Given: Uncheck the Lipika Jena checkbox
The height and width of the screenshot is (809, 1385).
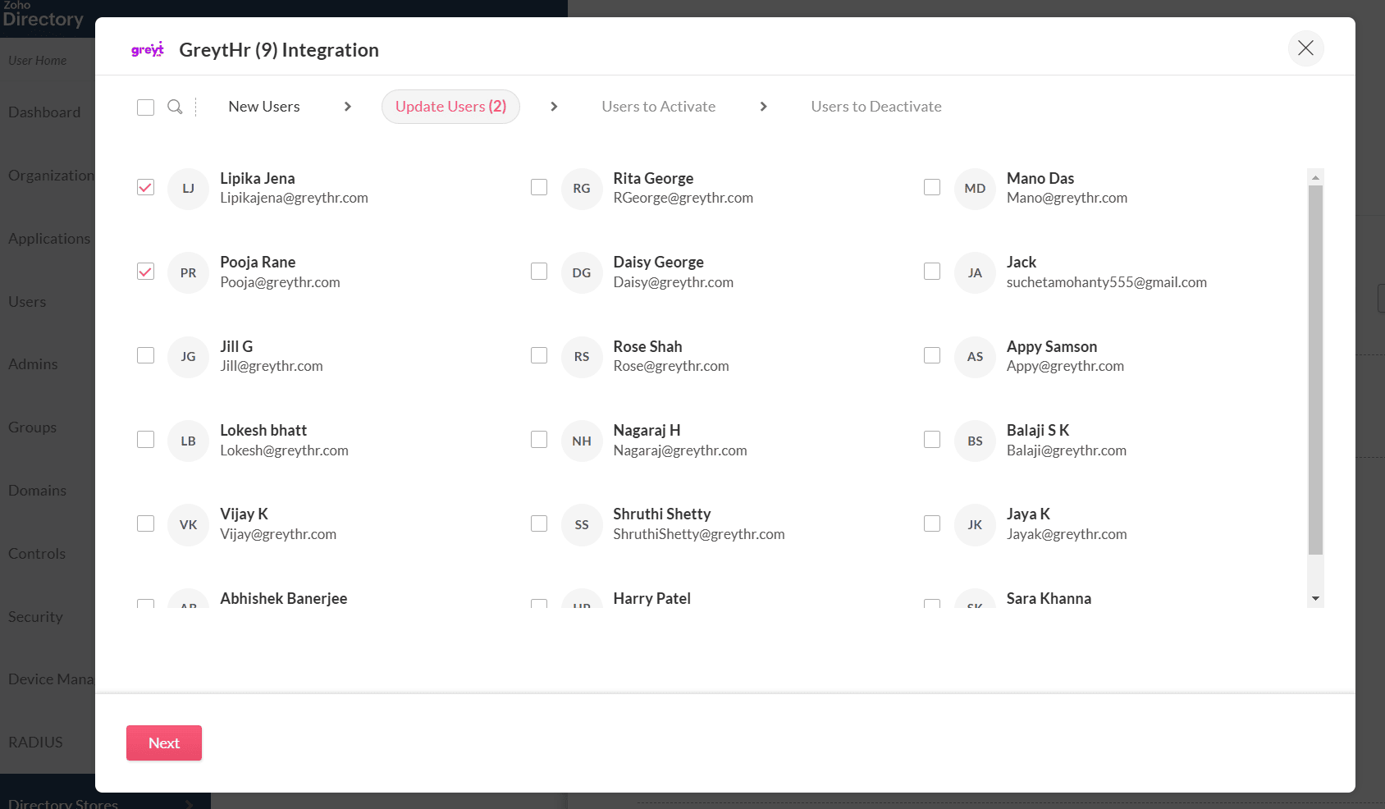Looking at the screenshot, I should [145, 187].
